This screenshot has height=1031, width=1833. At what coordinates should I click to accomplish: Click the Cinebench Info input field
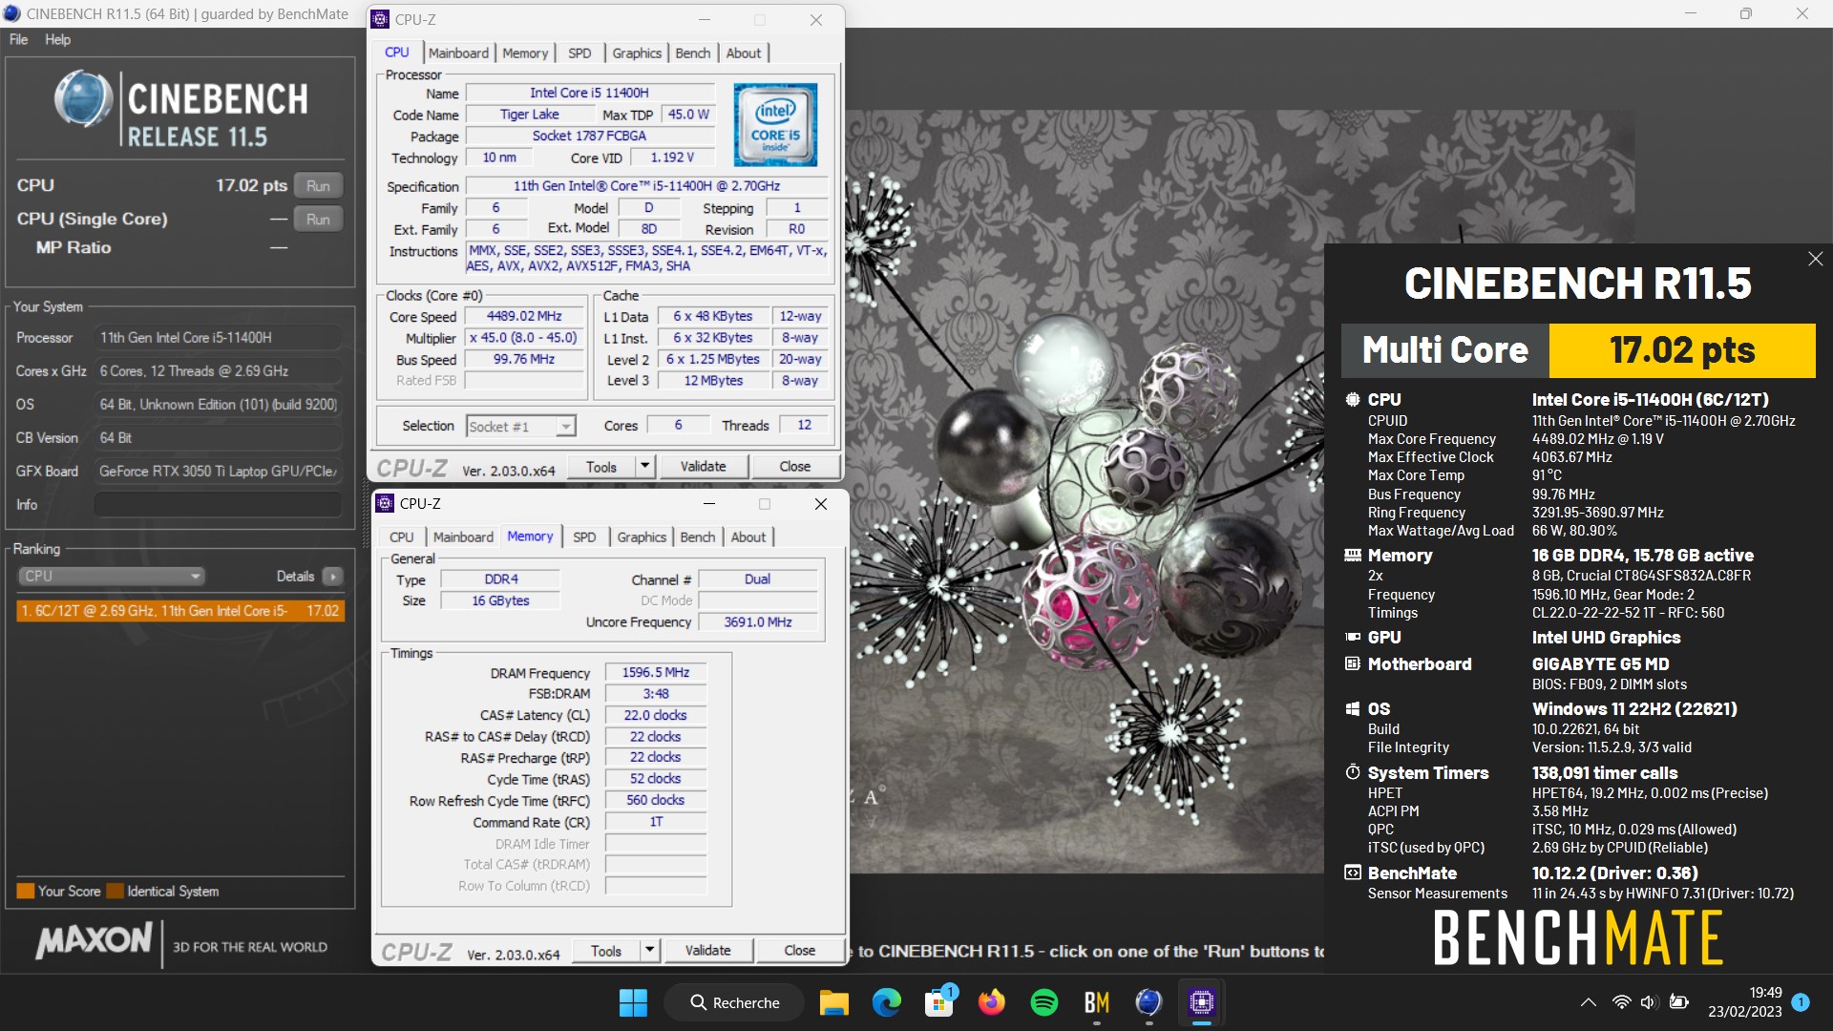[x=218, y=504]
